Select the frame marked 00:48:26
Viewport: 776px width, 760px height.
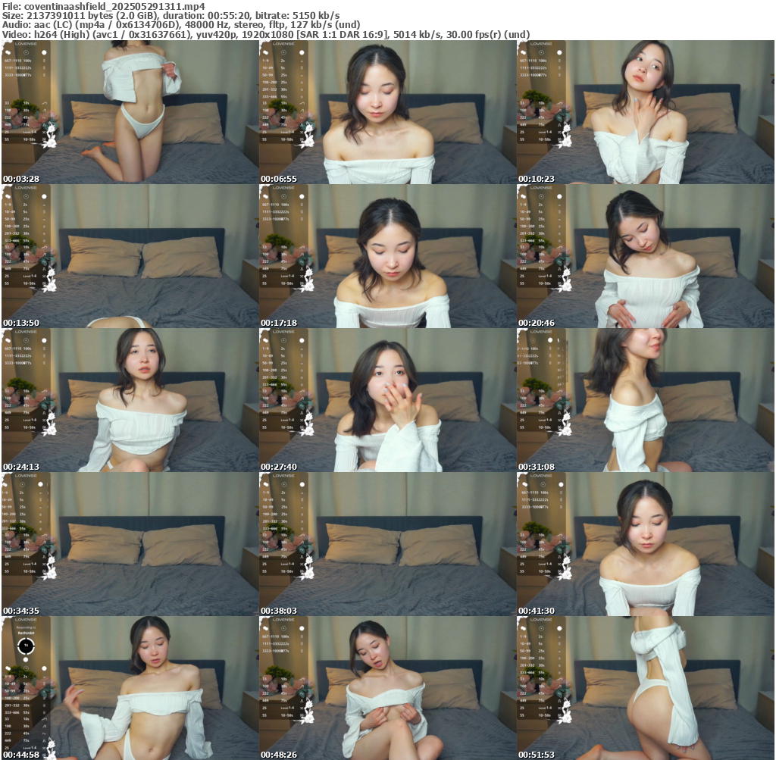click(387, 688)
